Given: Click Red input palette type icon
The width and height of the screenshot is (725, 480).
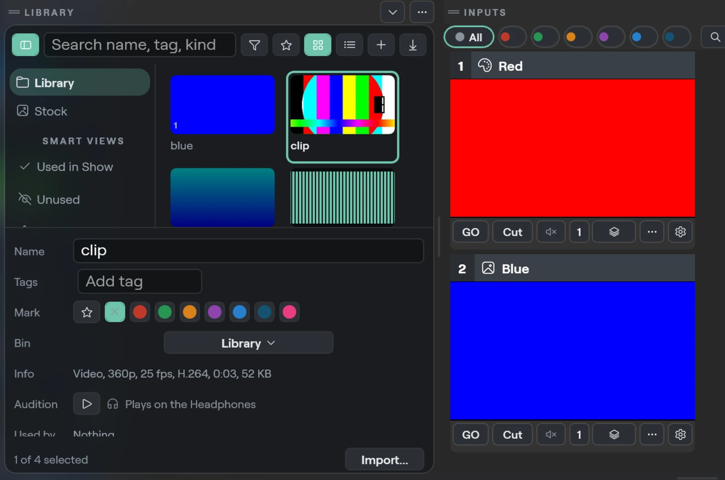Looking at the screenshot, I should tap(484, 66).
